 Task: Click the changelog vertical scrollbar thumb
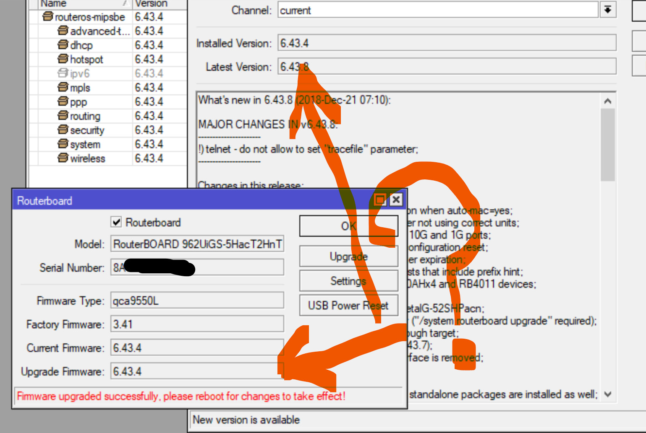click(x=607, y=145)
